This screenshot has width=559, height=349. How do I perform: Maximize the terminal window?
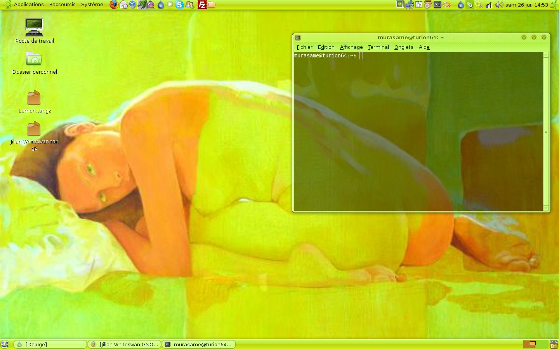pos(534,38)
